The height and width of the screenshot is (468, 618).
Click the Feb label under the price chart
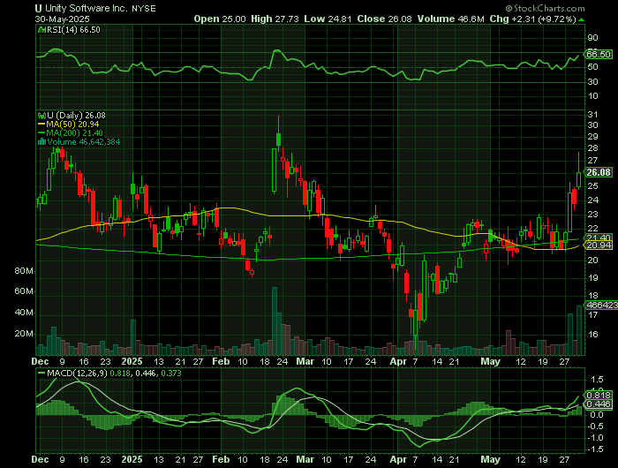(x=221, y=361)
